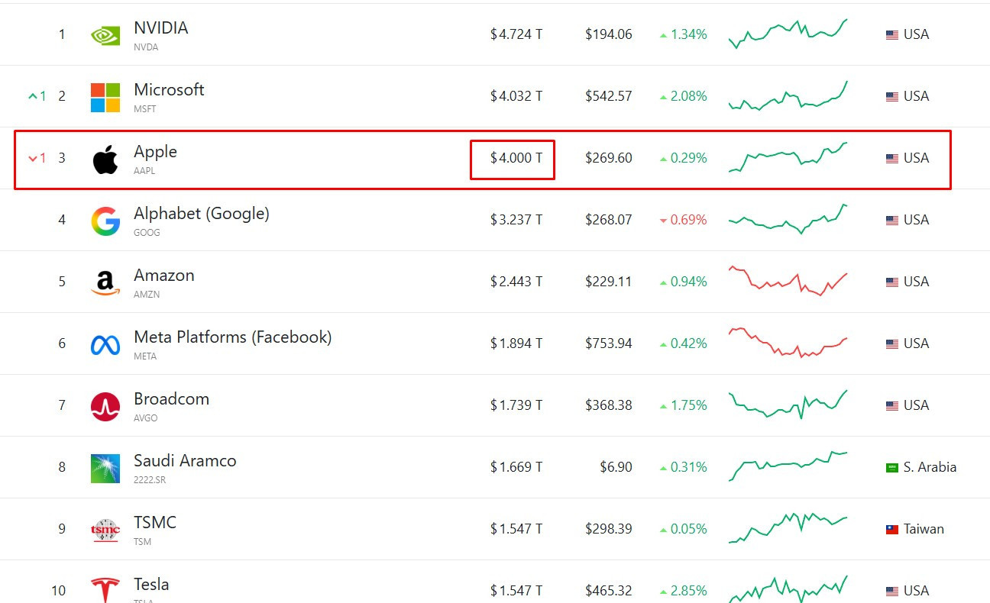The image size is (990, 603).
Task: Click the Amazon logo icon
Action: pyautogui.click(x=105, y=283)
